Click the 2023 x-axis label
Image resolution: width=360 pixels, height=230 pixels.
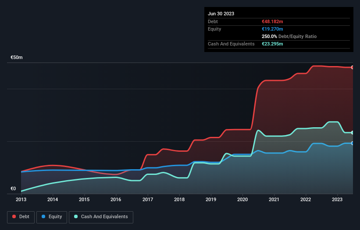point(337,199)
